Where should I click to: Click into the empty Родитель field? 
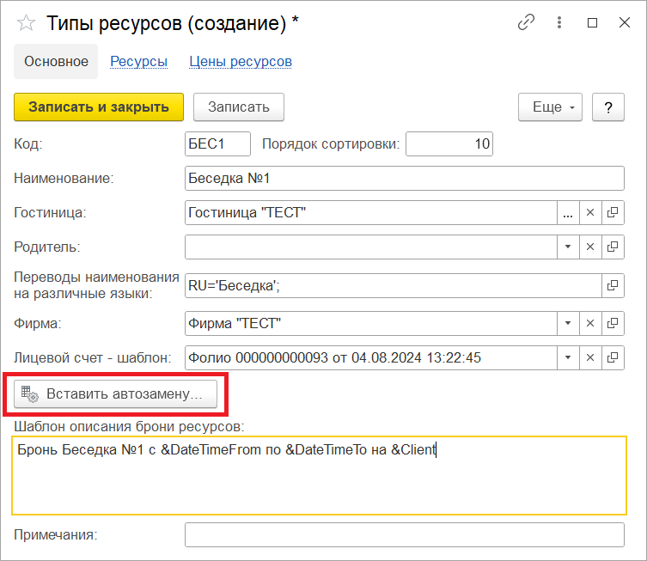click(370, 247)
